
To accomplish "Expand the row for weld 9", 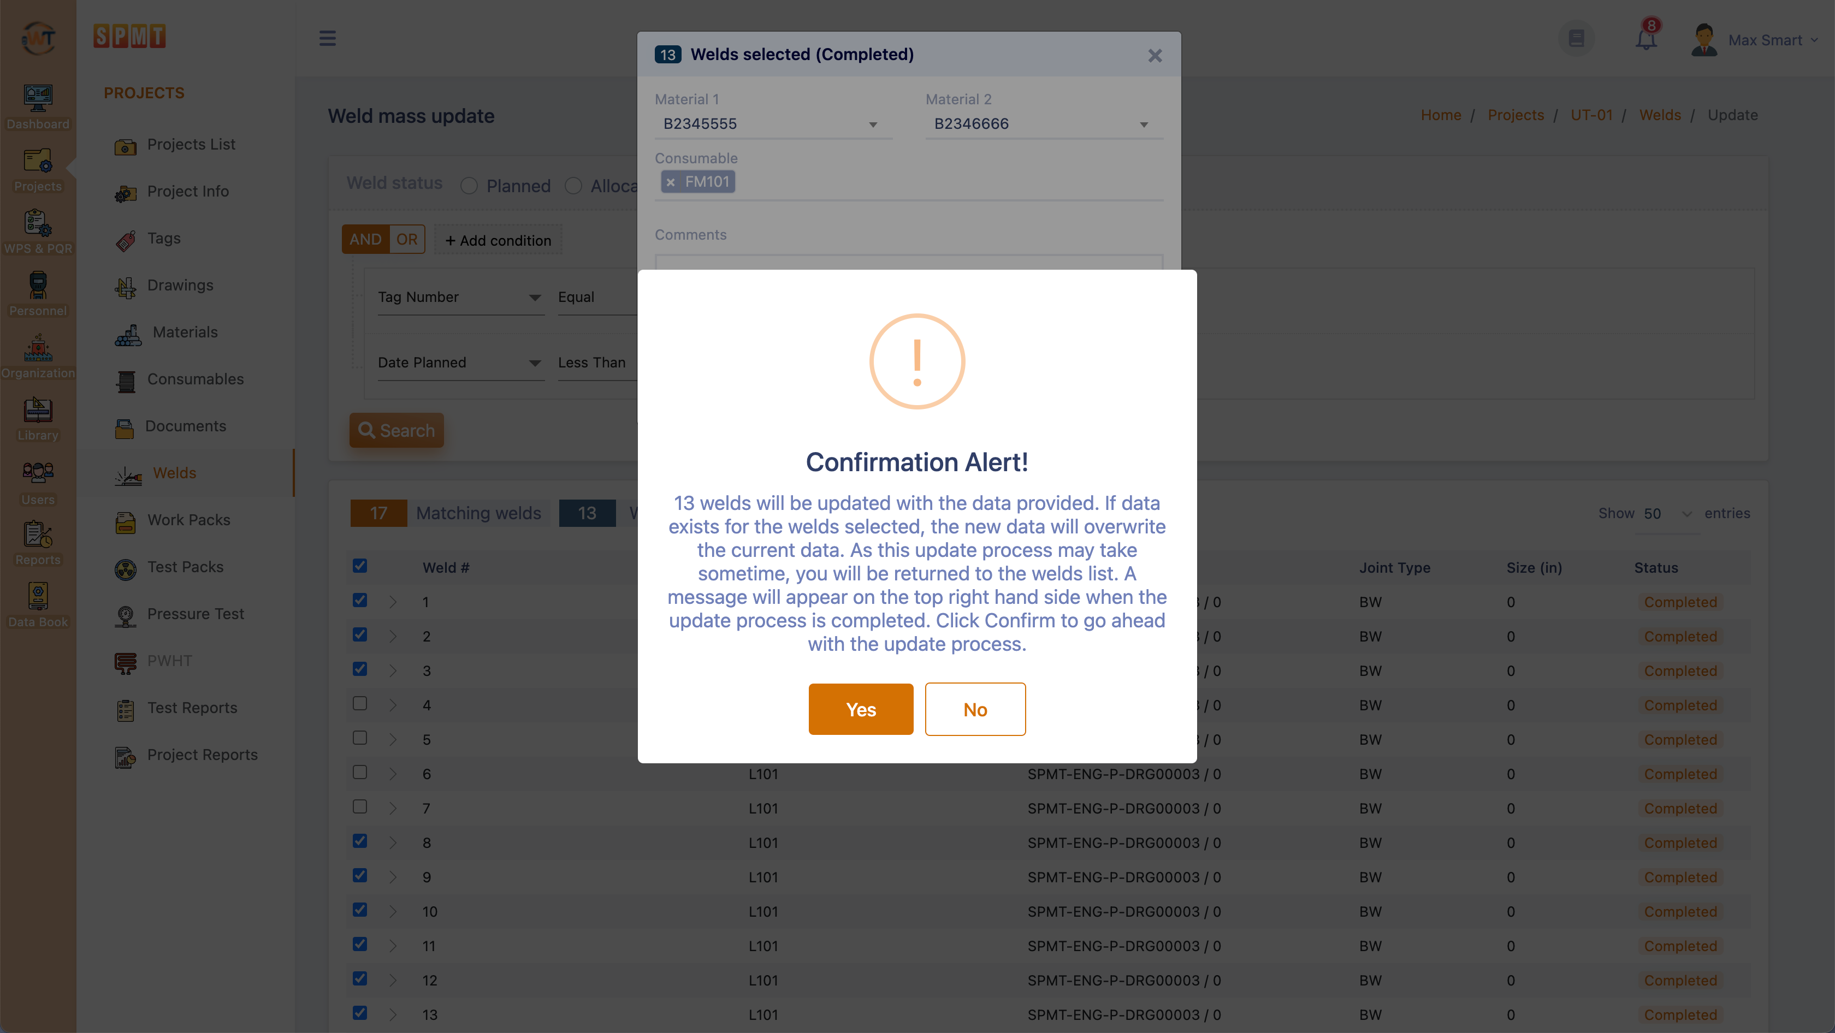I will (x=393, y=877).
